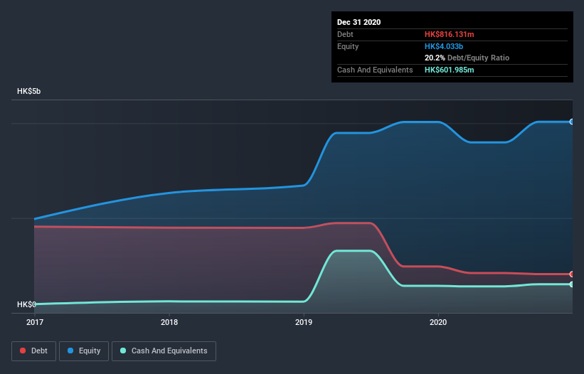Click the Dec 31 2020 tooltip date
Image resolution: width=584 pixels, height=374 pixels.
click(359, 22)
